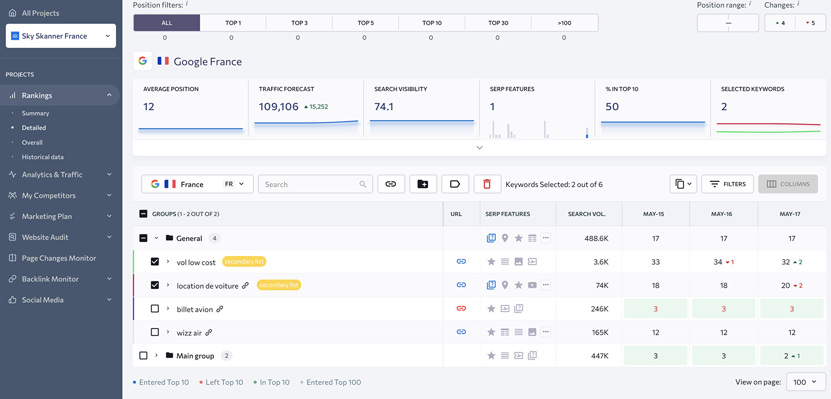
Task: Select the TOP 1 position filter
Action: [x=233, y=23]
